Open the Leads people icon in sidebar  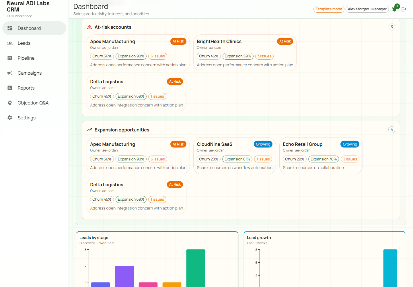click(x=10, y=43)
